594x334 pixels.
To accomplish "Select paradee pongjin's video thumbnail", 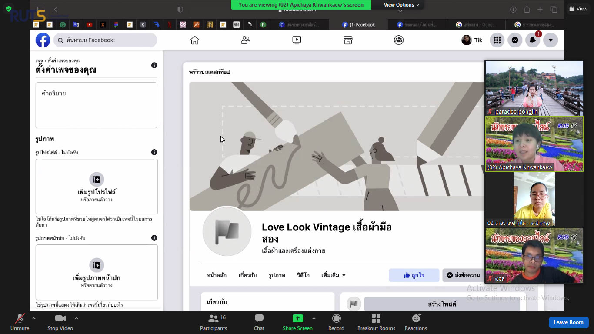I will pos(534,88).
